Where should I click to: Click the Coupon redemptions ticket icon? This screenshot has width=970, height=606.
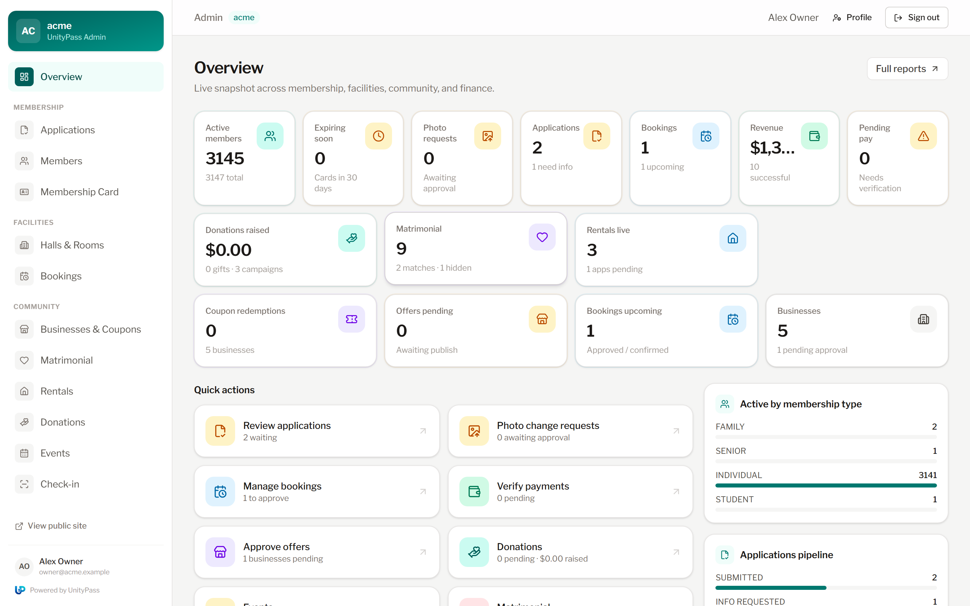point(352,319)
